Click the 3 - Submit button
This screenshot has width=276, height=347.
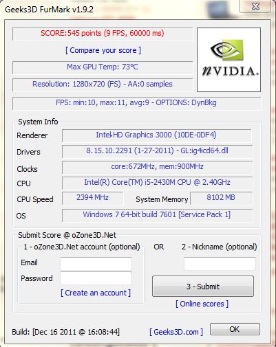(x=203, y=287)
